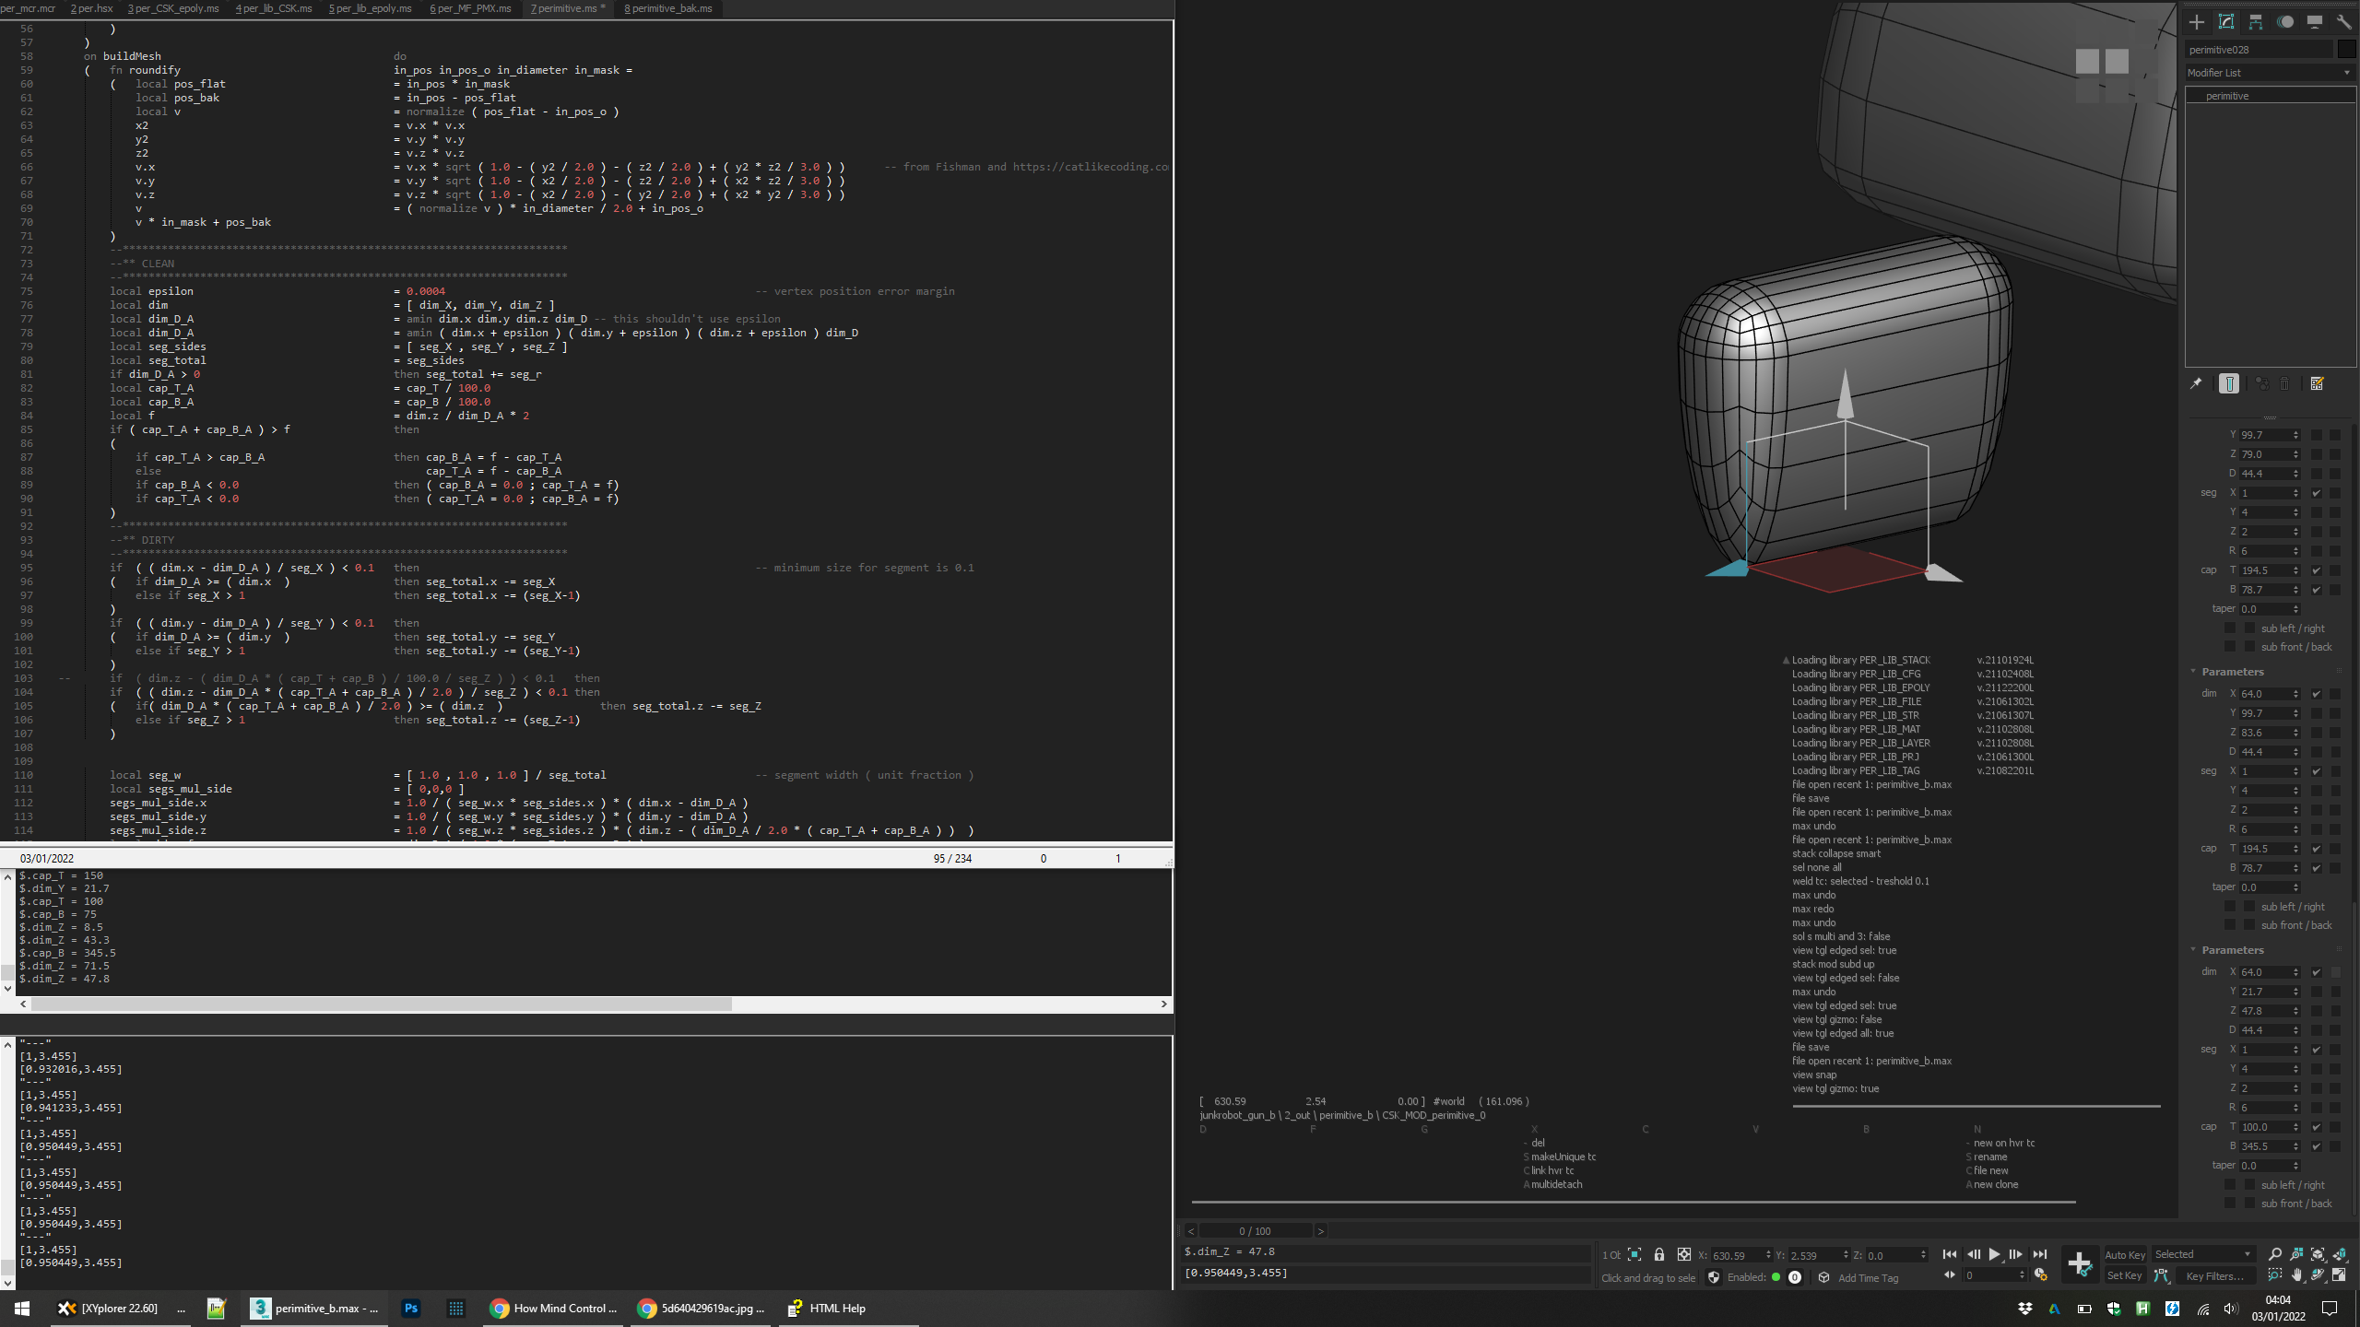Click the script editor horizontal scrollbar
The height and width of the screenshot is (1327, 2360).
point(382,1004)
